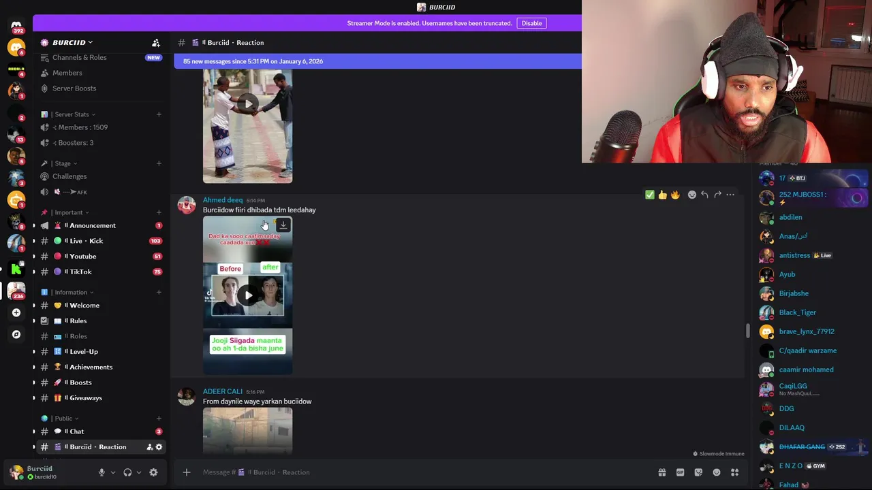The height and width of the screenshot is (490, 872).
Task: Open the Members list page
Action: [101, 73]
